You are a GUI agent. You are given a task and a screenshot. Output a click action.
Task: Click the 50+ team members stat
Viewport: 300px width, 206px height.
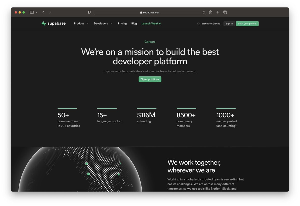69,118
